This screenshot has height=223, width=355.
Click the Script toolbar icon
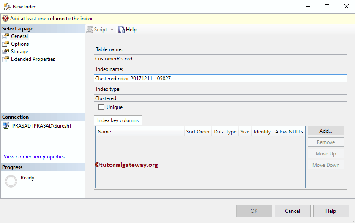click(90, 30)
